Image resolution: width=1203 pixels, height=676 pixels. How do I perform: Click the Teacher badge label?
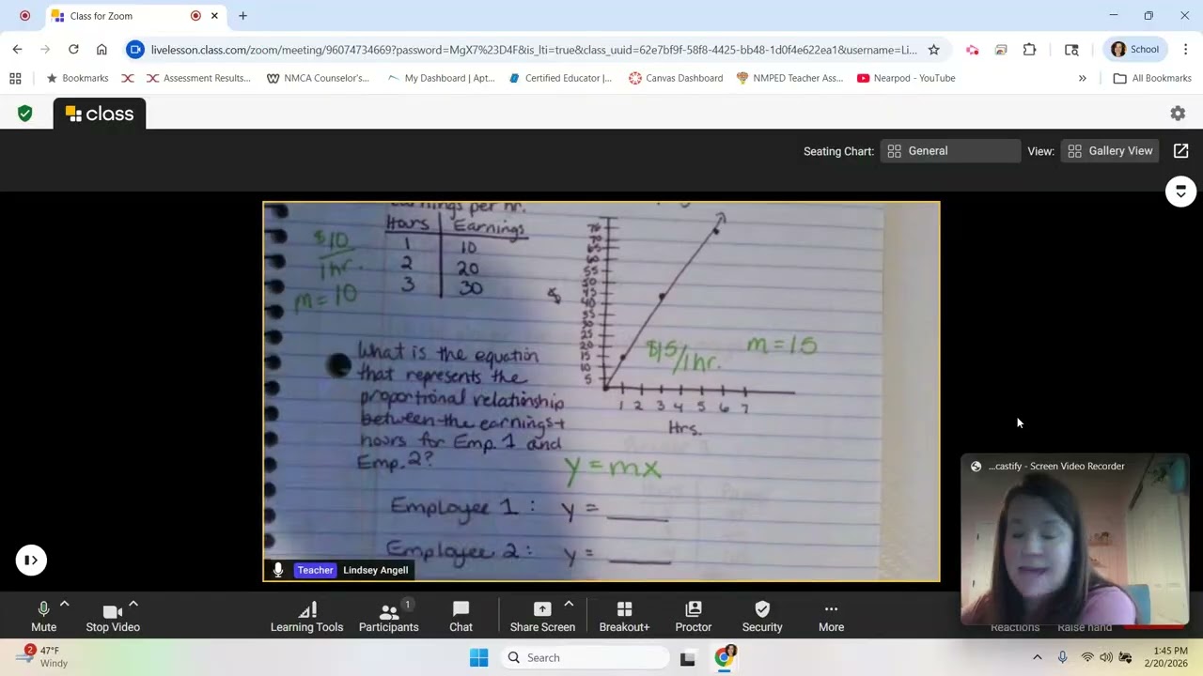click(x=315, y=570)
